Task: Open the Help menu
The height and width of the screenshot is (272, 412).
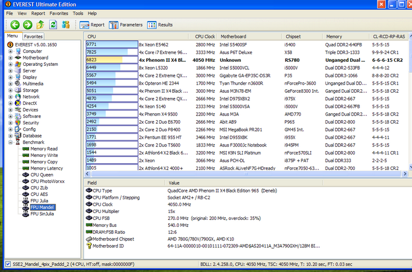Action: tap(92, 13)
